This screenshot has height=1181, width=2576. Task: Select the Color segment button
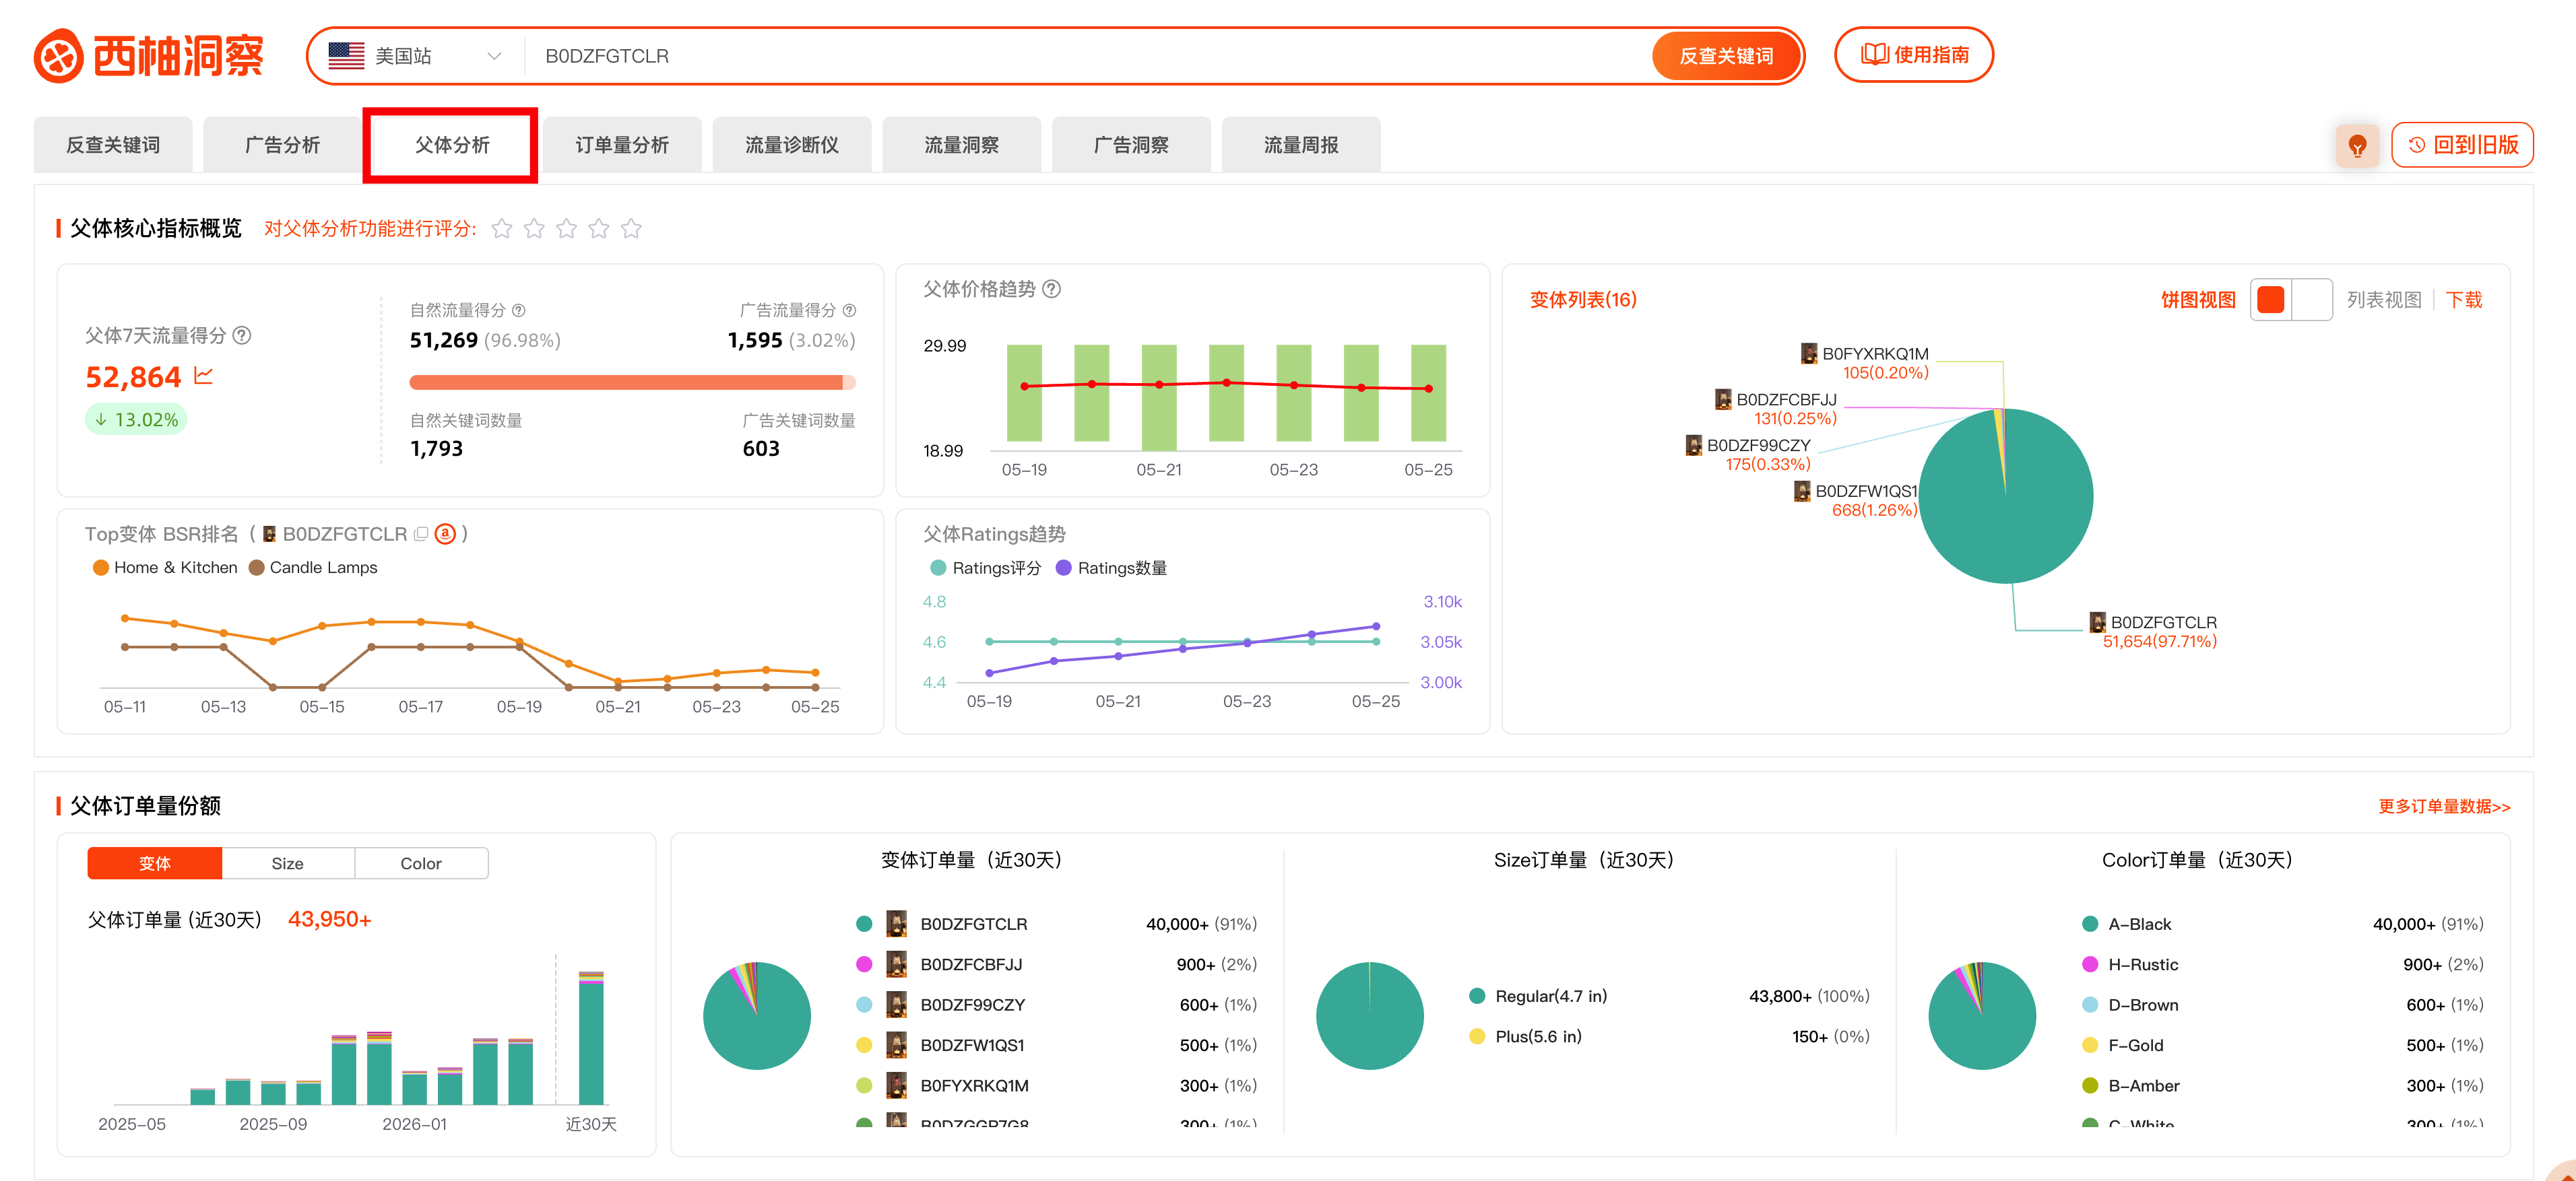(x=421, y=863)
